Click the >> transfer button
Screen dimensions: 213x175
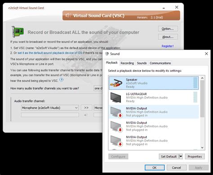pos(86,108)
